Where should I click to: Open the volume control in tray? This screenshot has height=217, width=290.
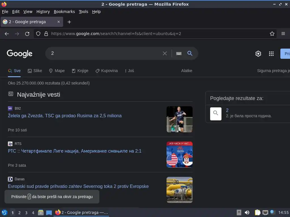(247, 212)
